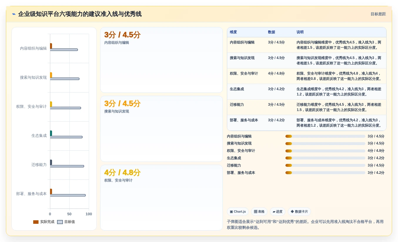Image resolution: width=398 pixels, height=242 pixels.
Task: Click the 维度 column header
Action: point(233,32)
